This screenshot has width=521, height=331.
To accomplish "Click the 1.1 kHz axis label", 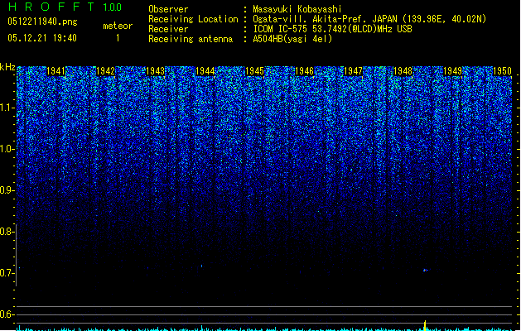I will 7,108.
